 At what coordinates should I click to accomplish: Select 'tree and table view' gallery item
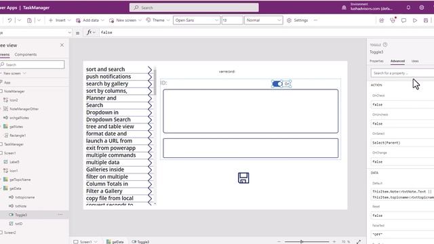pos(110,127)
